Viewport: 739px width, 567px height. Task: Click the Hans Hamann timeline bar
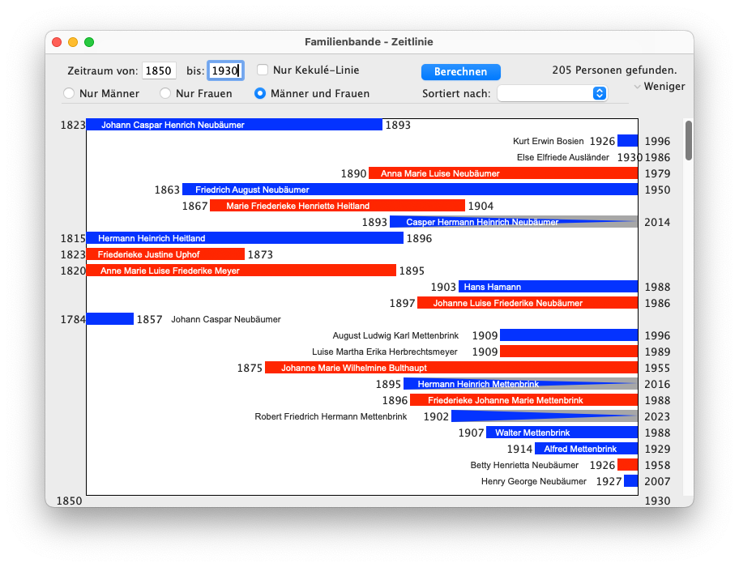coord(549,287)
